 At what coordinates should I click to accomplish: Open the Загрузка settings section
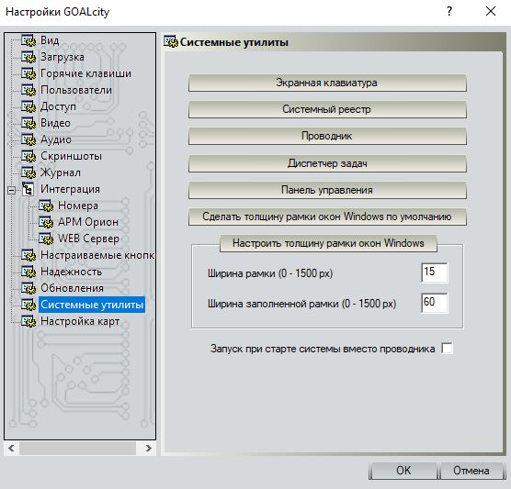pyautogui.click(x=62, y=57)
